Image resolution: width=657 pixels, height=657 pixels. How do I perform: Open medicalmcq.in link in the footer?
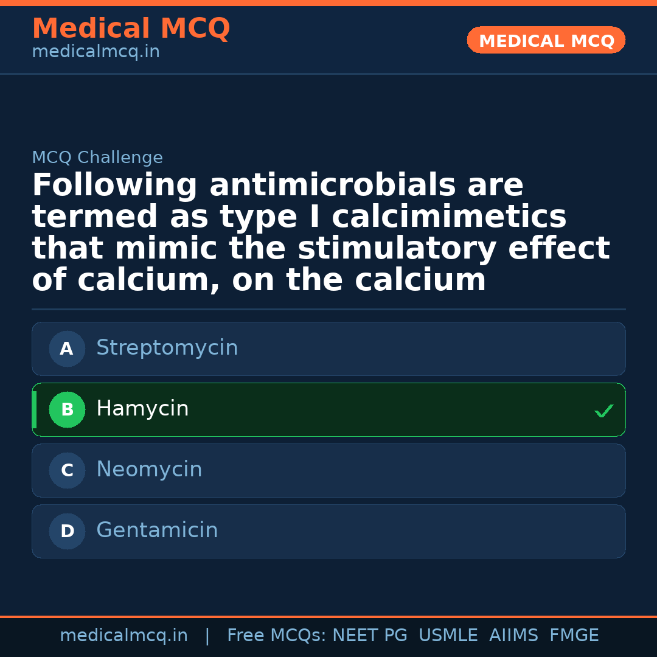coord(123,636)
